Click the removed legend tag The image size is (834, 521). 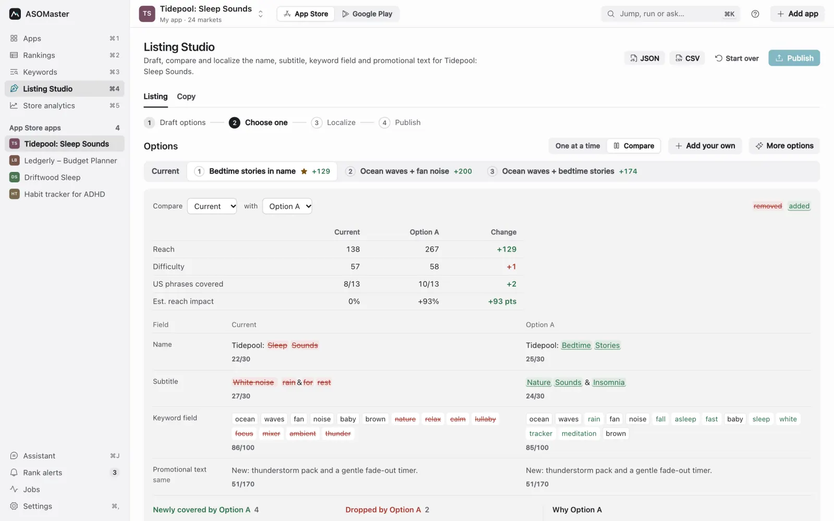[x=768, y=206]
